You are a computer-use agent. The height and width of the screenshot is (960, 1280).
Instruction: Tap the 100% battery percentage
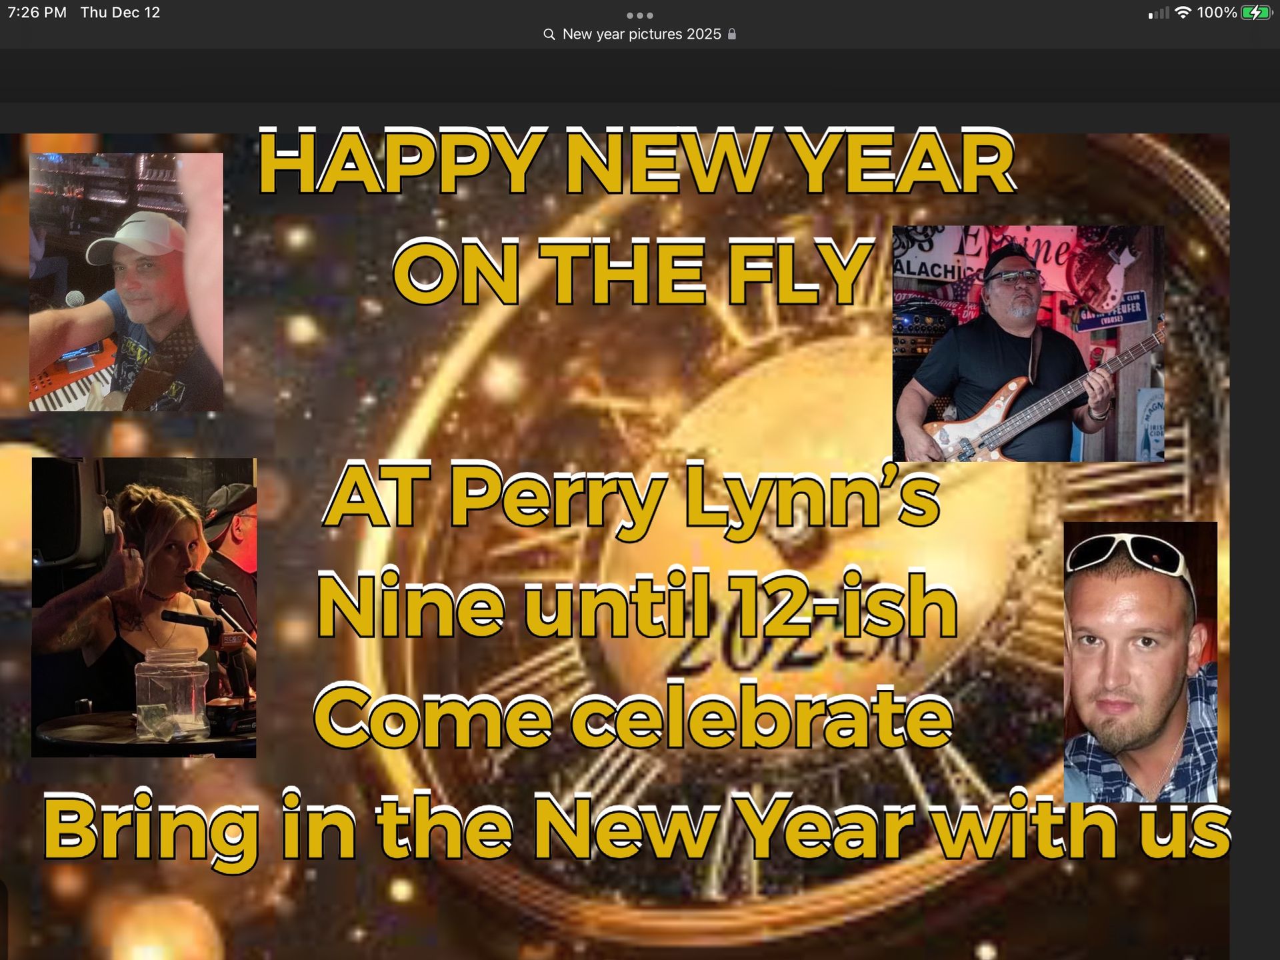[1217, 13]
